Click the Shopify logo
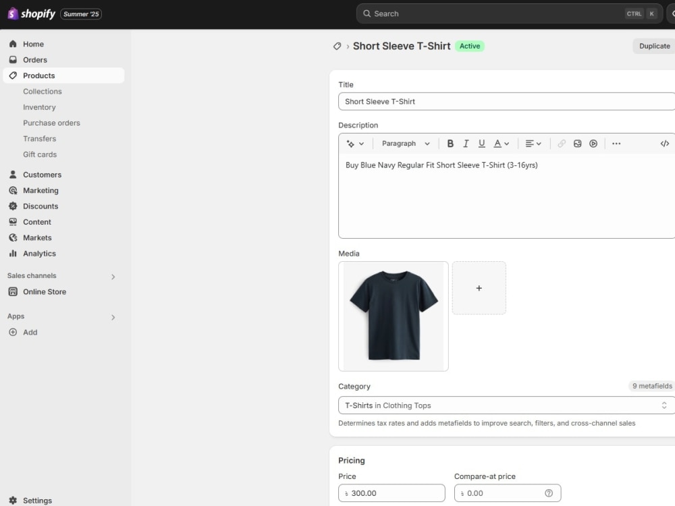 pyautogui.click(x=32, y=13)
